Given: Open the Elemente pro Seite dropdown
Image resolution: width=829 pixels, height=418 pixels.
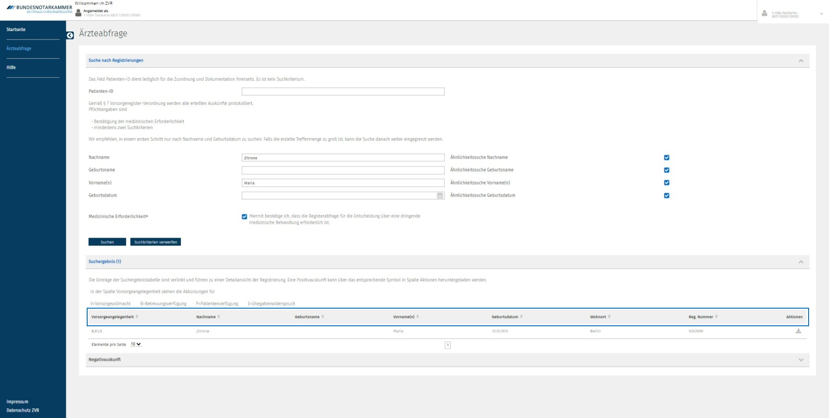Looking at the screenshot, I should pos(136,344).
